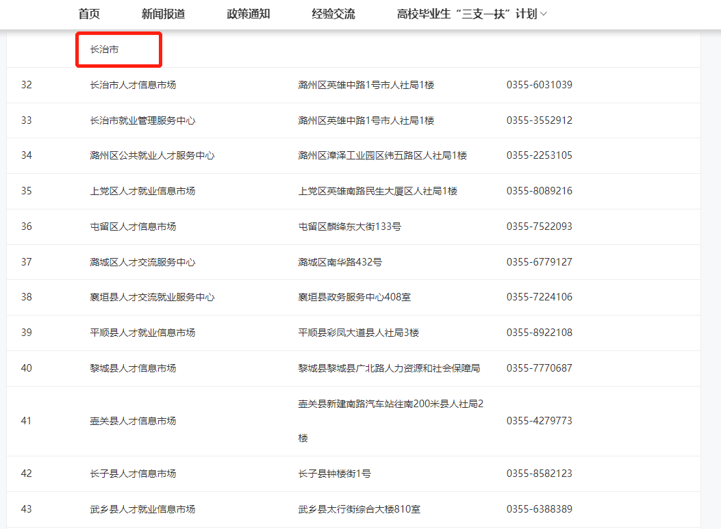Select 长治市就业管理服务中心 cell
Viewport: 721px width, 529px height.
(142, 120)
